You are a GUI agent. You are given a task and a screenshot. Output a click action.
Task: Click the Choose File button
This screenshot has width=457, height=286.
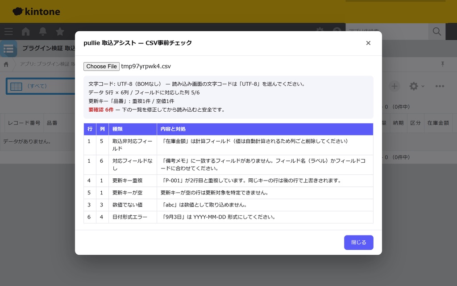101,66
